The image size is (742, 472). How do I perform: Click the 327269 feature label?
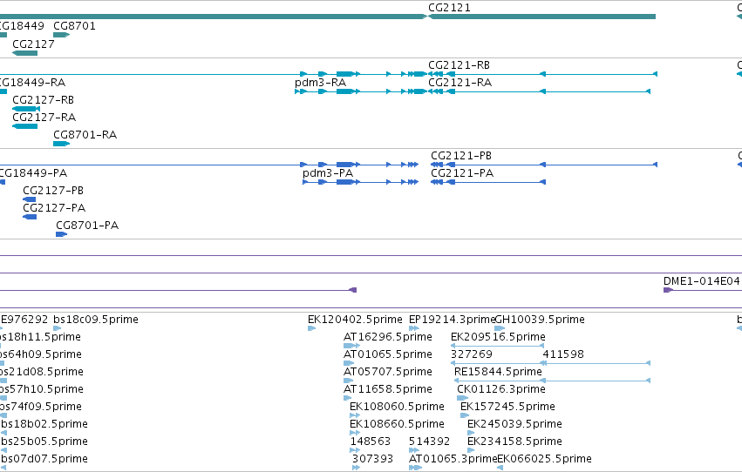tap(472, 354)
